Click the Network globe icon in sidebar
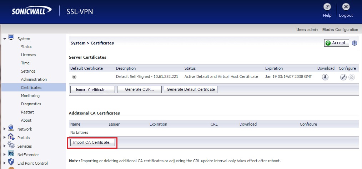The width and height of the screenshot is (362, 169). [11, 128]
